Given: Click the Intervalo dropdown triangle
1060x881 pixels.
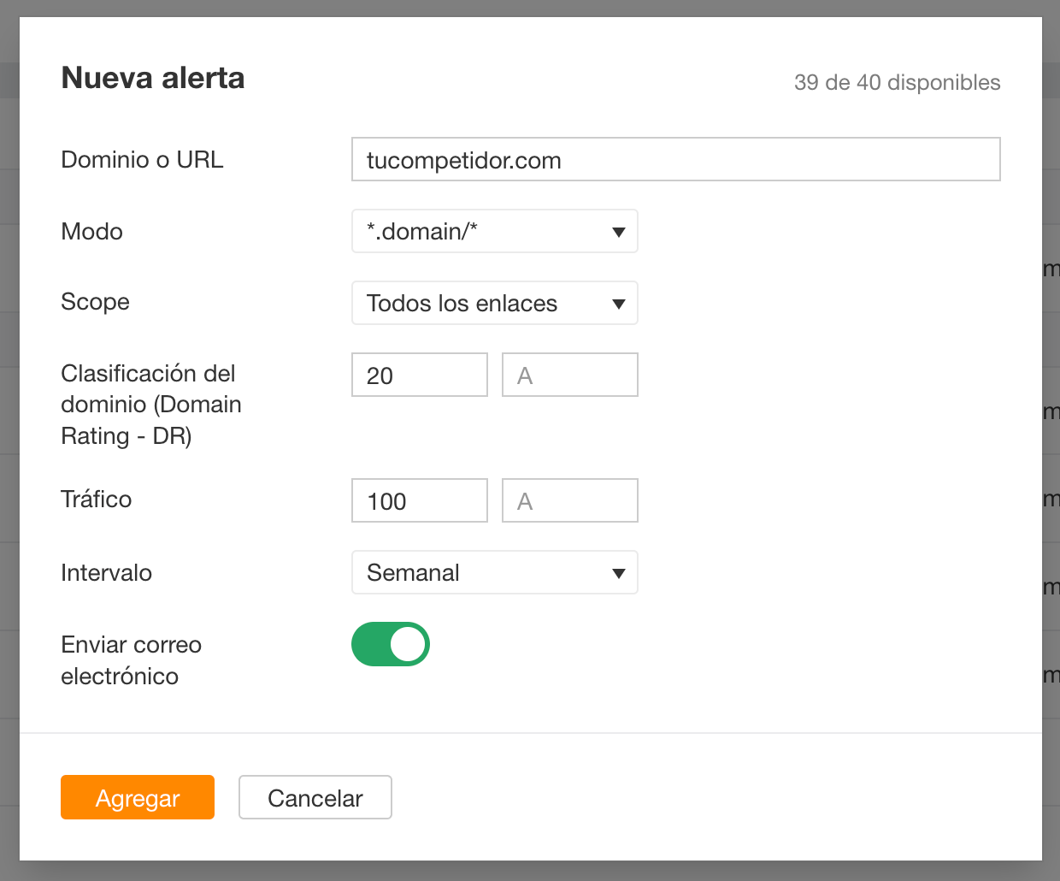Looking at the screenshot, I should click(x=619, y=572).
